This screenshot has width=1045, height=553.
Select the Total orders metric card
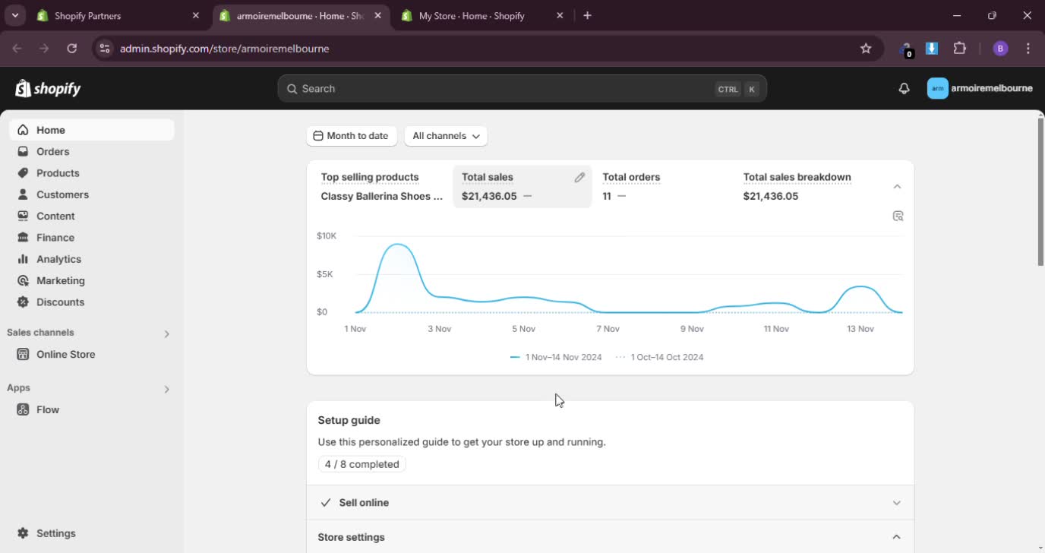[661, 187]
